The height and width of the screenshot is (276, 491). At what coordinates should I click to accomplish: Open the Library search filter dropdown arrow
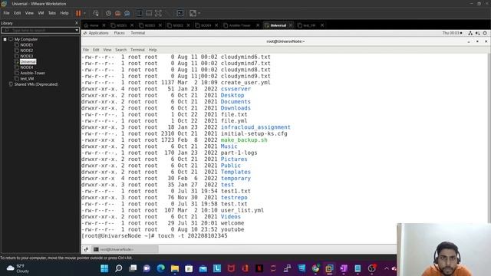pos(77,30)
